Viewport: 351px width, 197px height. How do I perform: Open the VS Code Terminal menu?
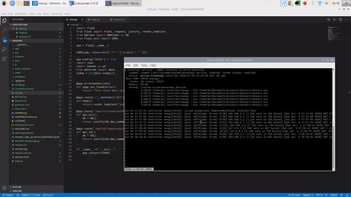tap(56, 14)
